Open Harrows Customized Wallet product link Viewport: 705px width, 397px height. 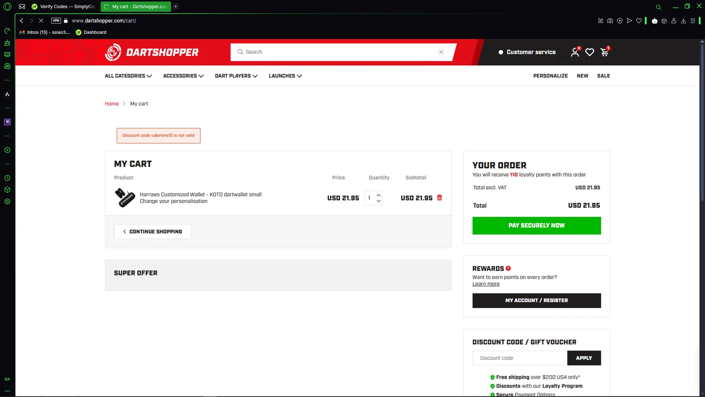tap(201, 194)
